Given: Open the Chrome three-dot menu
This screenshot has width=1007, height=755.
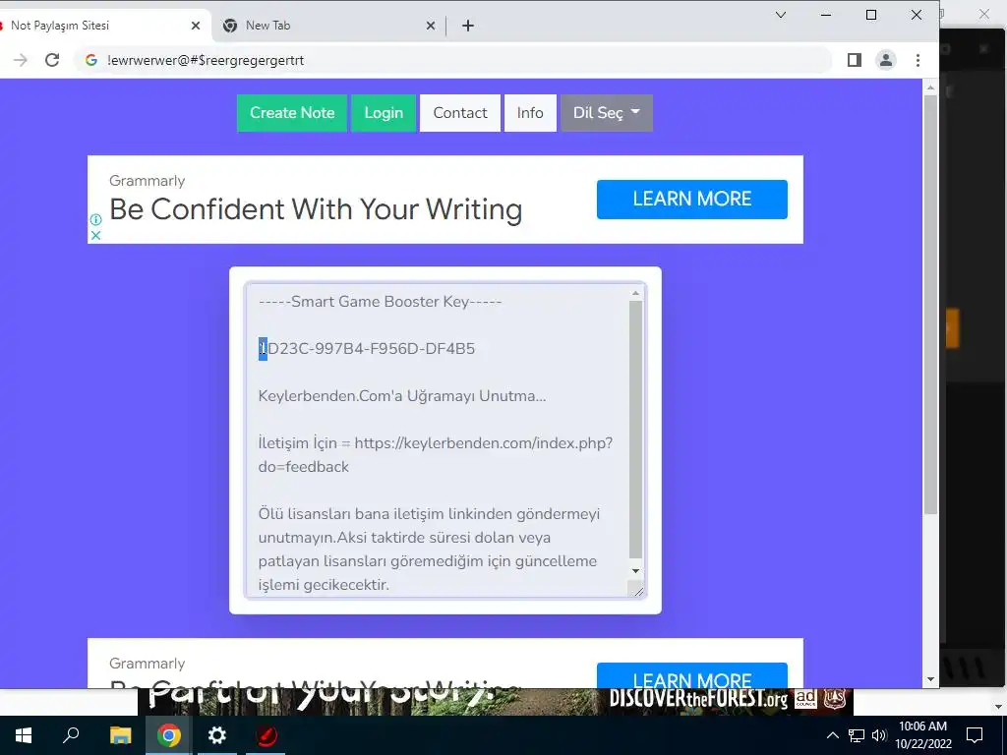Looking at the screenshot, I should coord(918,60).
